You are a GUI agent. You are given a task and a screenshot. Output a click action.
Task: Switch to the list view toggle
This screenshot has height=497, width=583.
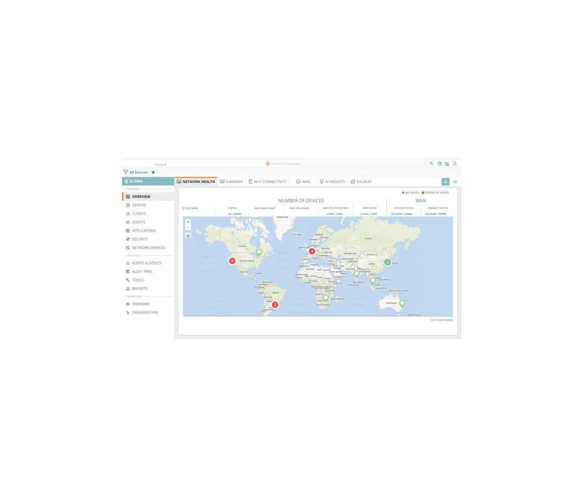455,182
